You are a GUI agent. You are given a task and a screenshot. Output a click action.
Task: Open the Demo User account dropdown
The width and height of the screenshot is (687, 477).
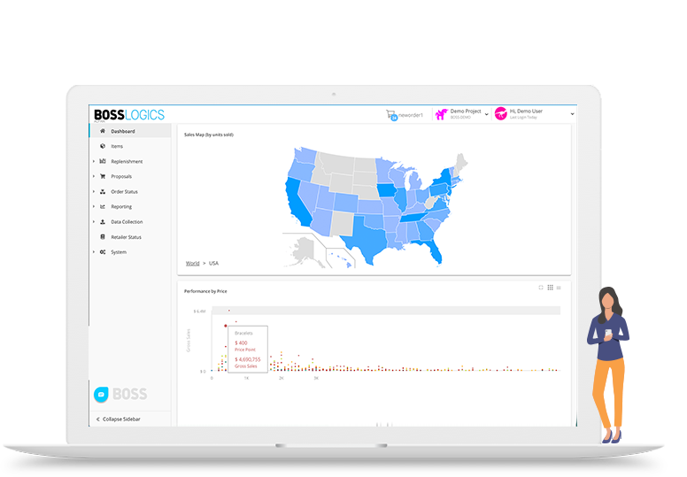572,114
